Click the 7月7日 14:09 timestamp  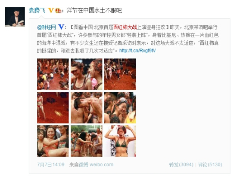pos(51,164)
